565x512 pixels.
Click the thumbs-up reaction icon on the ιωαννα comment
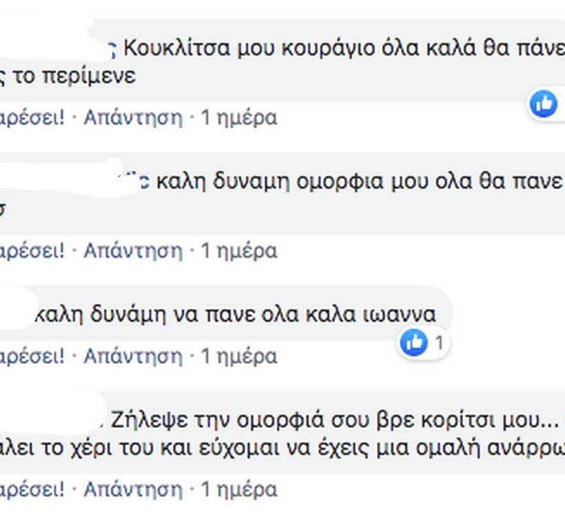[414, 342]
